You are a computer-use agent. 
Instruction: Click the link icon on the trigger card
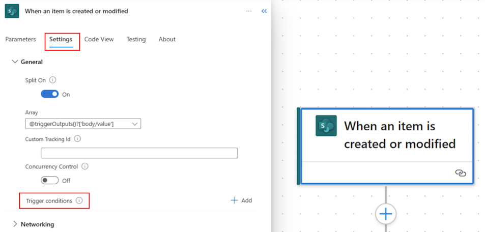click(x=461, y=173)
